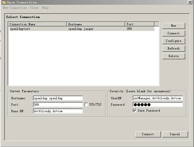Image resolution: width=194 pixels, height=147 pixels.
Task: Refresh the connection list
Action: tap(173, 49)
